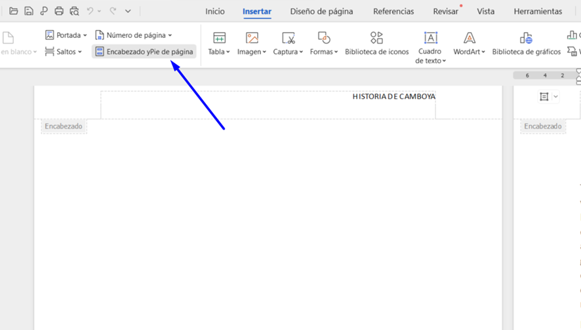The width and height of the screenshot is (581, 330).
Task: Click HISTORIA DE CAMBOYA header text
Action: click(x=394, y=96)
